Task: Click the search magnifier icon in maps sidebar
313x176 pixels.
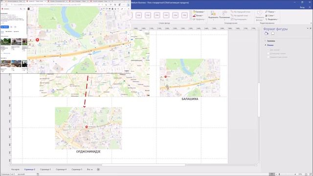Action: coord(21,9)
